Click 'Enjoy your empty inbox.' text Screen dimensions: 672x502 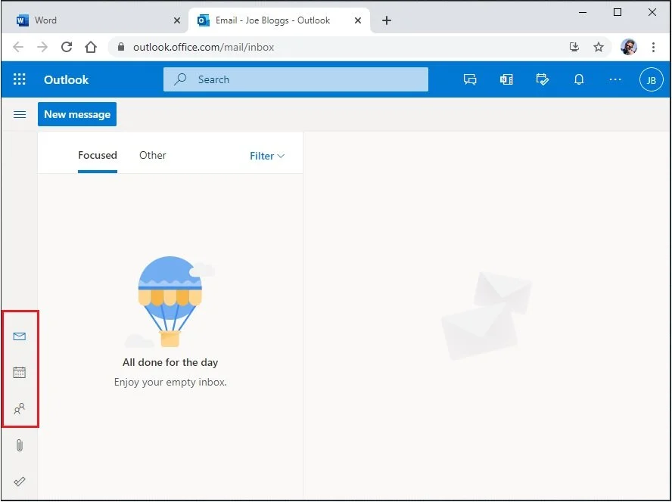tap(170, 382)
